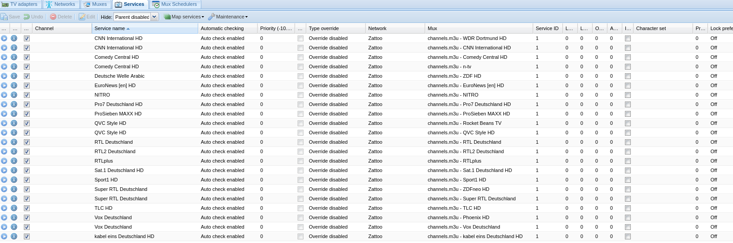Screen dimensions: 733x243
Task: Open the NITRO service info icon
Action: (14, 95)
